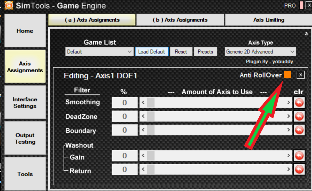Image resolution: width=312 pixels, height=191 pixels.
Task: Decrease Boundary with the left arrow
Action: click(143, 130)
